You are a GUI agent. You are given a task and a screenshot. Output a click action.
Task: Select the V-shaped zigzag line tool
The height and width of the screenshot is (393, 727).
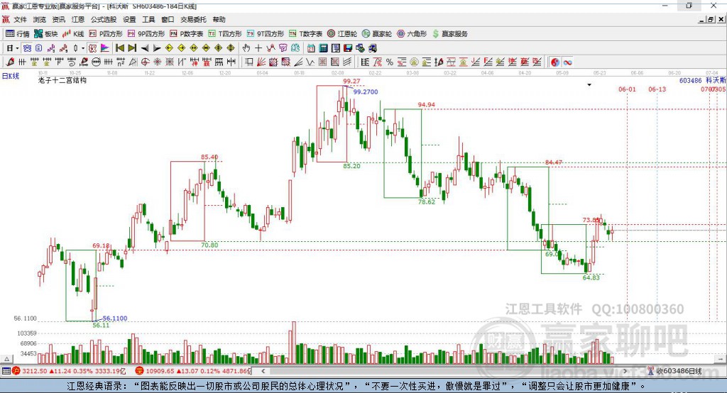pos(310,62)
